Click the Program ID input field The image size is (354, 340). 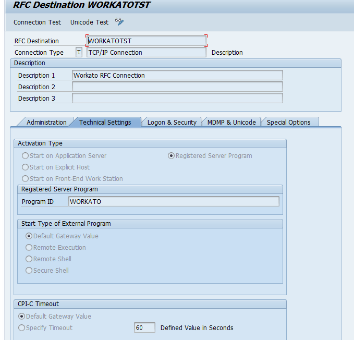174,201
